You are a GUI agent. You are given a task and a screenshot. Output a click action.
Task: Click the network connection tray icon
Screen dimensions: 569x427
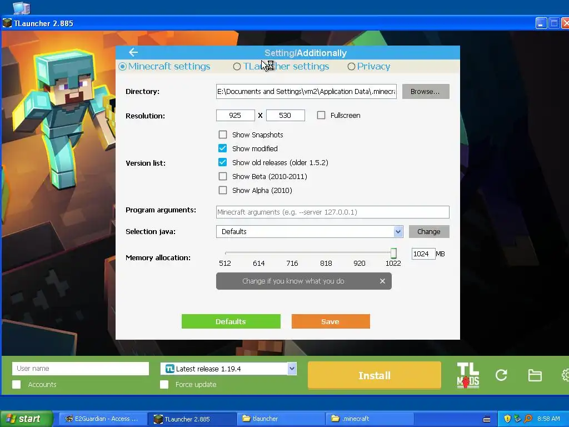[517, 419]
